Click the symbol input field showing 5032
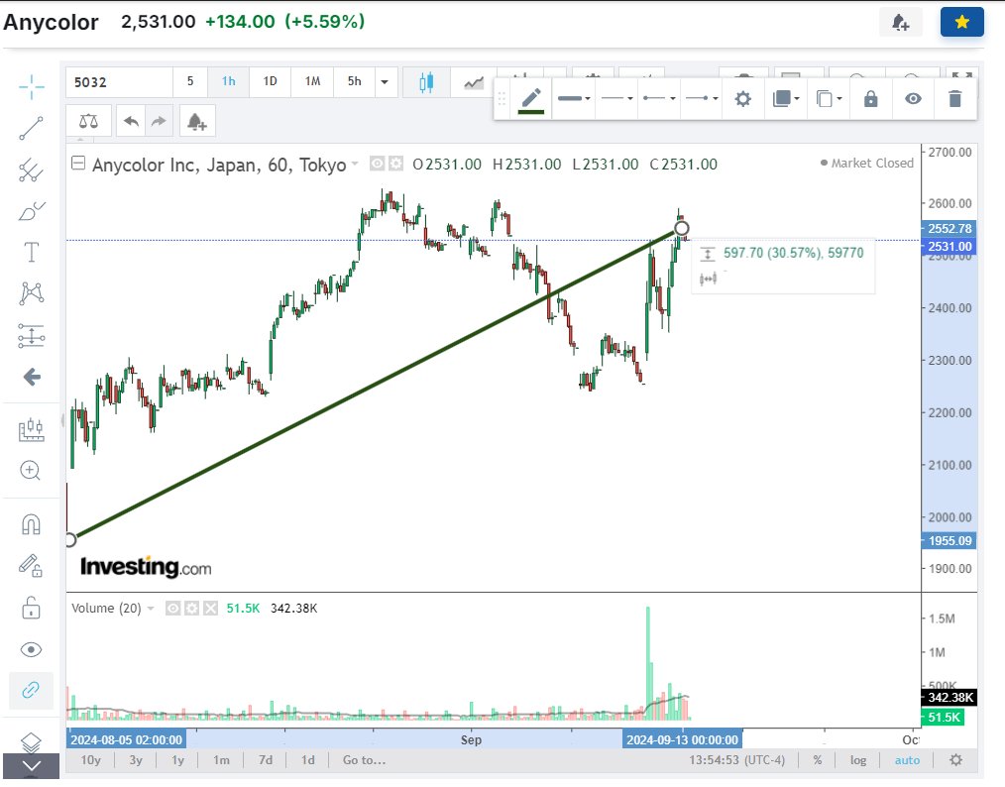1005x787 pixels. click(x=119, y=82)
